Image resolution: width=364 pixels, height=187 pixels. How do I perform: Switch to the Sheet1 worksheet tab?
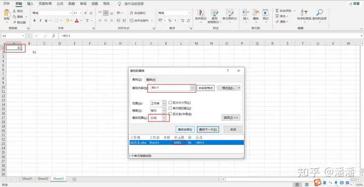click(27, 178)
